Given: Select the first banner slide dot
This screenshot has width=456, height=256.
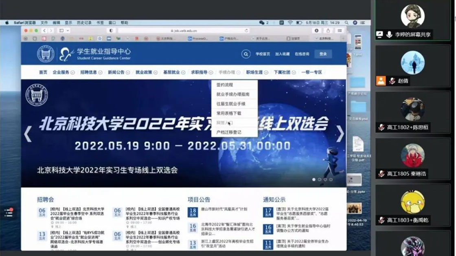Looking at the screenshot, I should point(314,179).
